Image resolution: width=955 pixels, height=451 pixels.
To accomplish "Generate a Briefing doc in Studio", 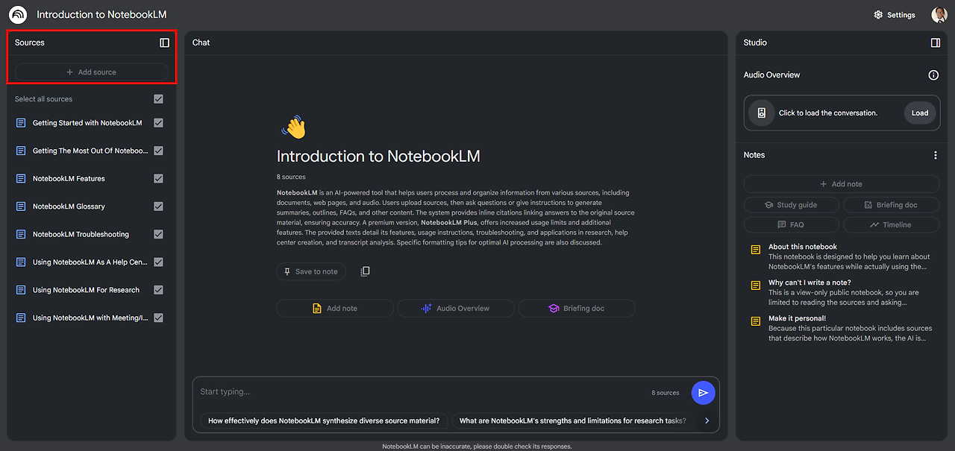I will tap(891, 205).
